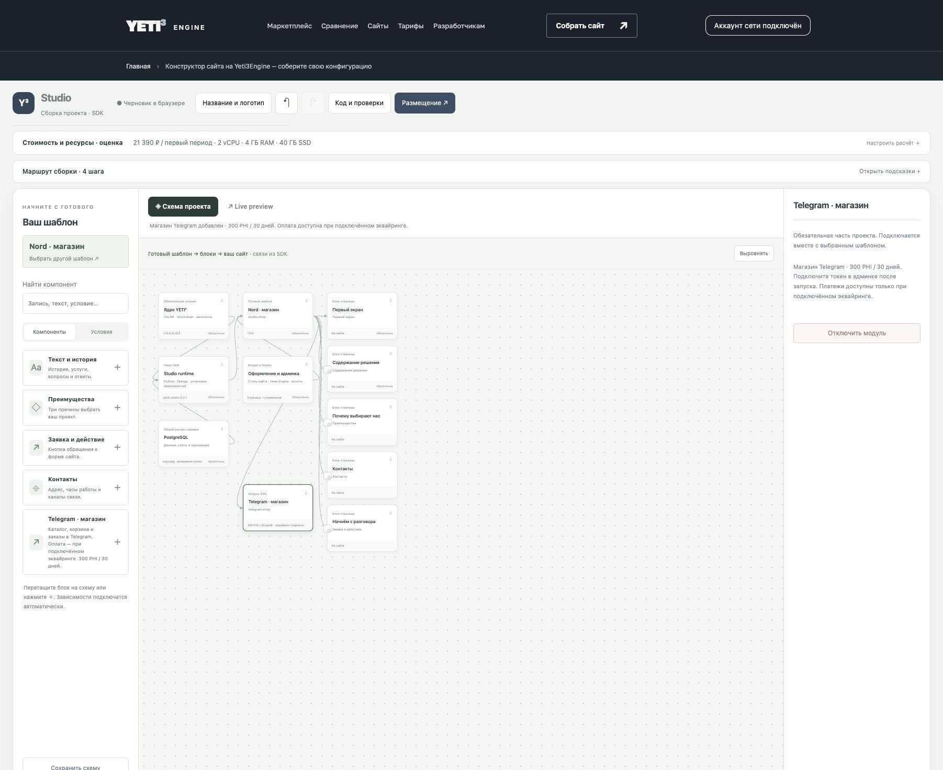Open 'Разработчикам' in the top navigation
Screen dimensions: 943x770
[459, 26]
